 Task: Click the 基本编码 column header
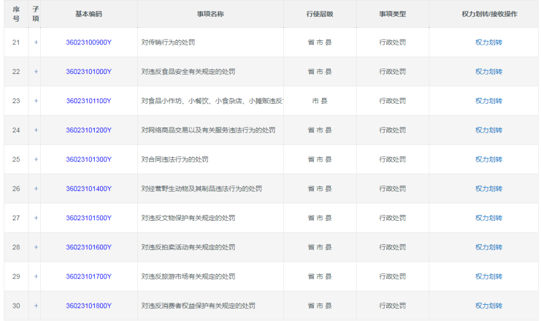[88, 14]
